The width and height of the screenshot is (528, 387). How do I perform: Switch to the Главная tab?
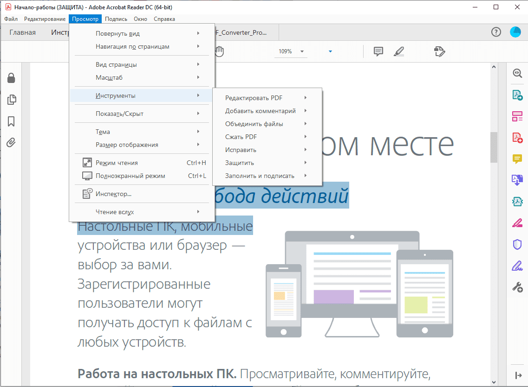tap(23, 32)
